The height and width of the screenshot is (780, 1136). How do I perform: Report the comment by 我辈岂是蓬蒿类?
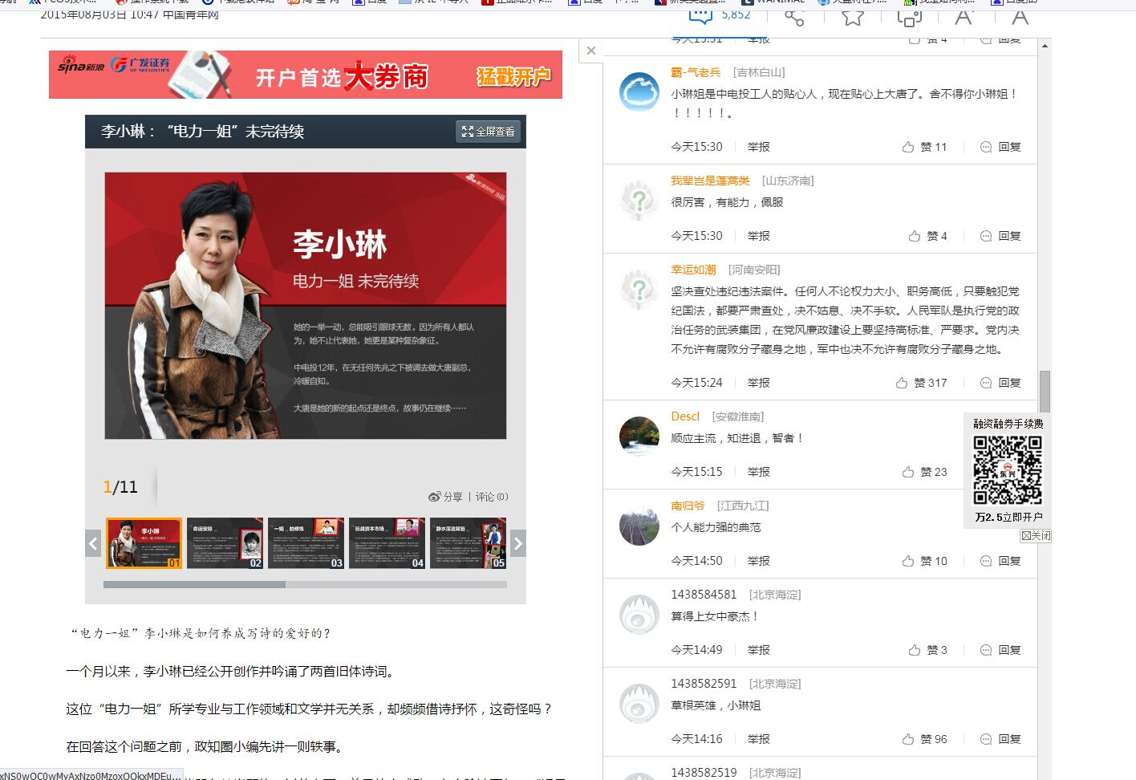[x=758, y=236]
